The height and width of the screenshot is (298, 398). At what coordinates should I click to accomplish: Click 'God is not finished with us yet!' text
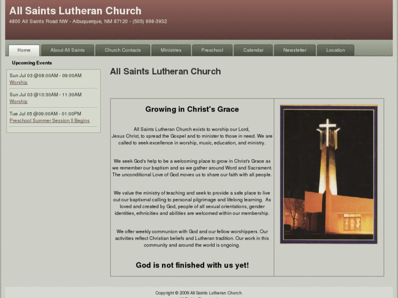pyautogui.click(x=192, y=265)
